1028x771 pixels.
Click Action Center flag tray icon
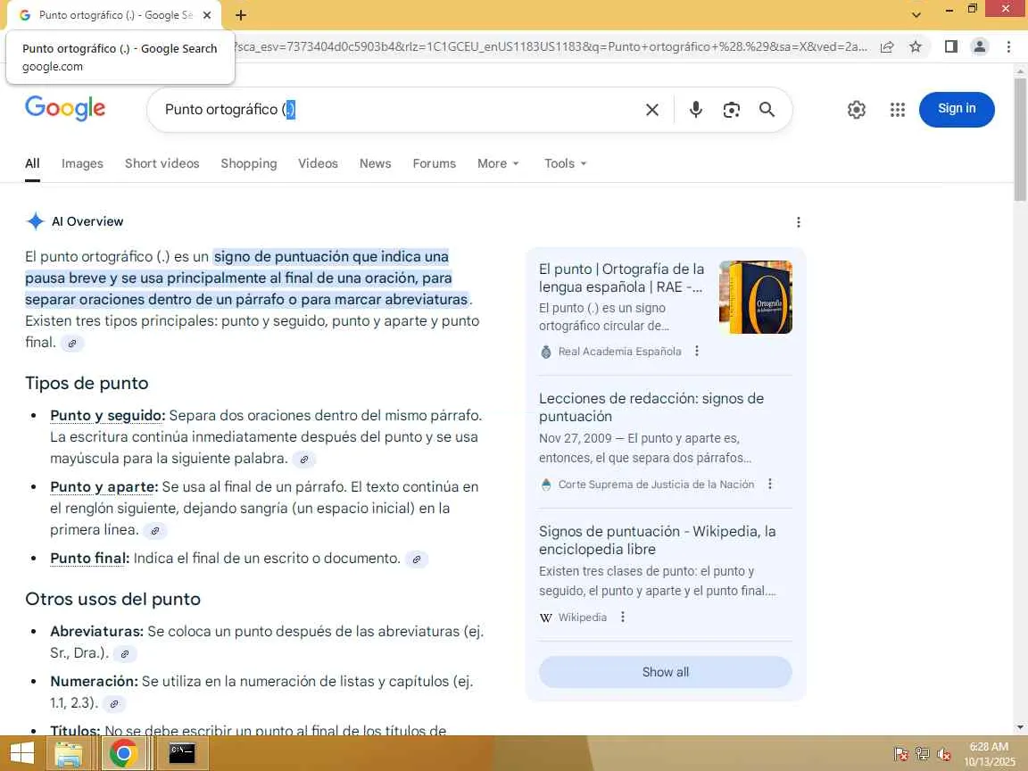(x=900, y=754)
